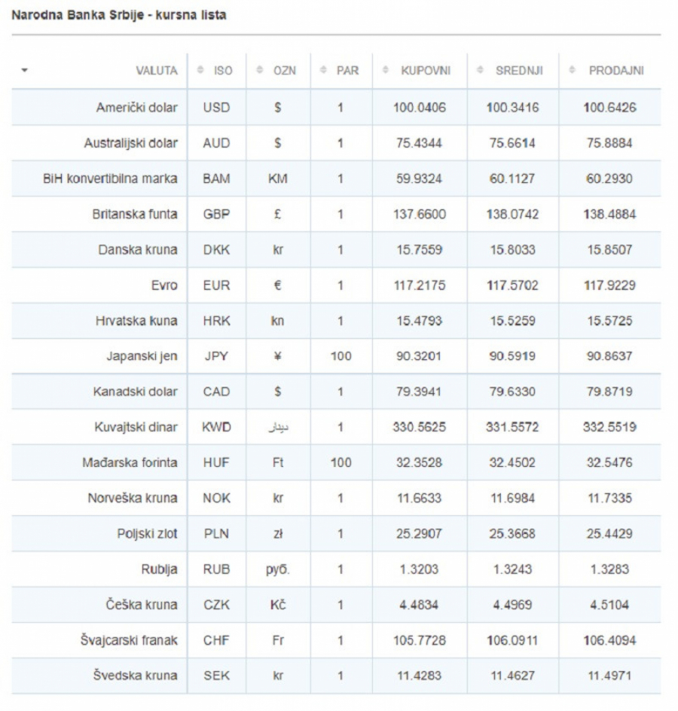Click the sort icon beside SREDNJI header

coord(482,71)
